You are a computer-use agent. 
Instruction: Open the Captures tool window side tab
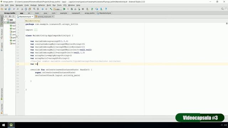point(2,47)
